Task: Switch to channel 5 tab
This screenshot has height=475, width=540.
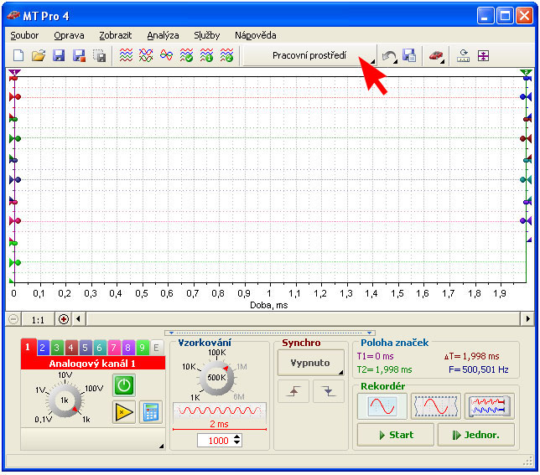Action: [x=85, y=348]
